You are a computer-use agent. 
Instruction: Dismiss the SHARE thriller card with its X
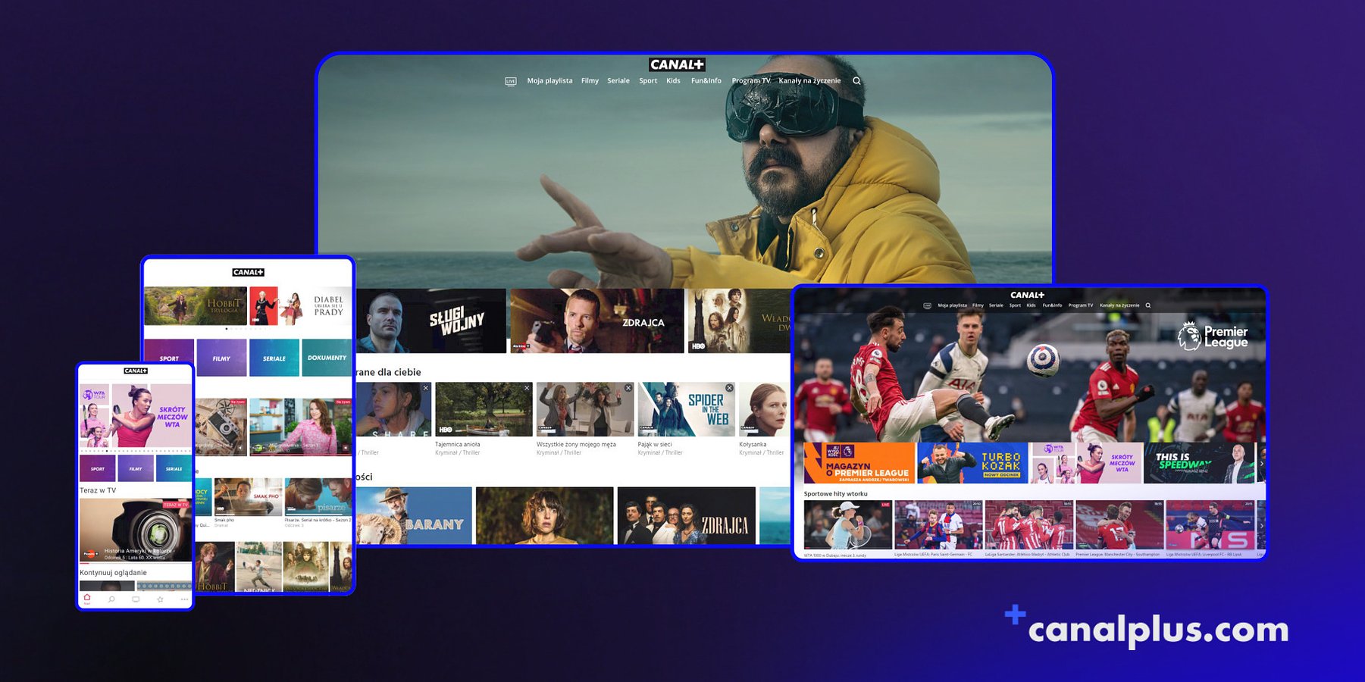click(426, 388)
